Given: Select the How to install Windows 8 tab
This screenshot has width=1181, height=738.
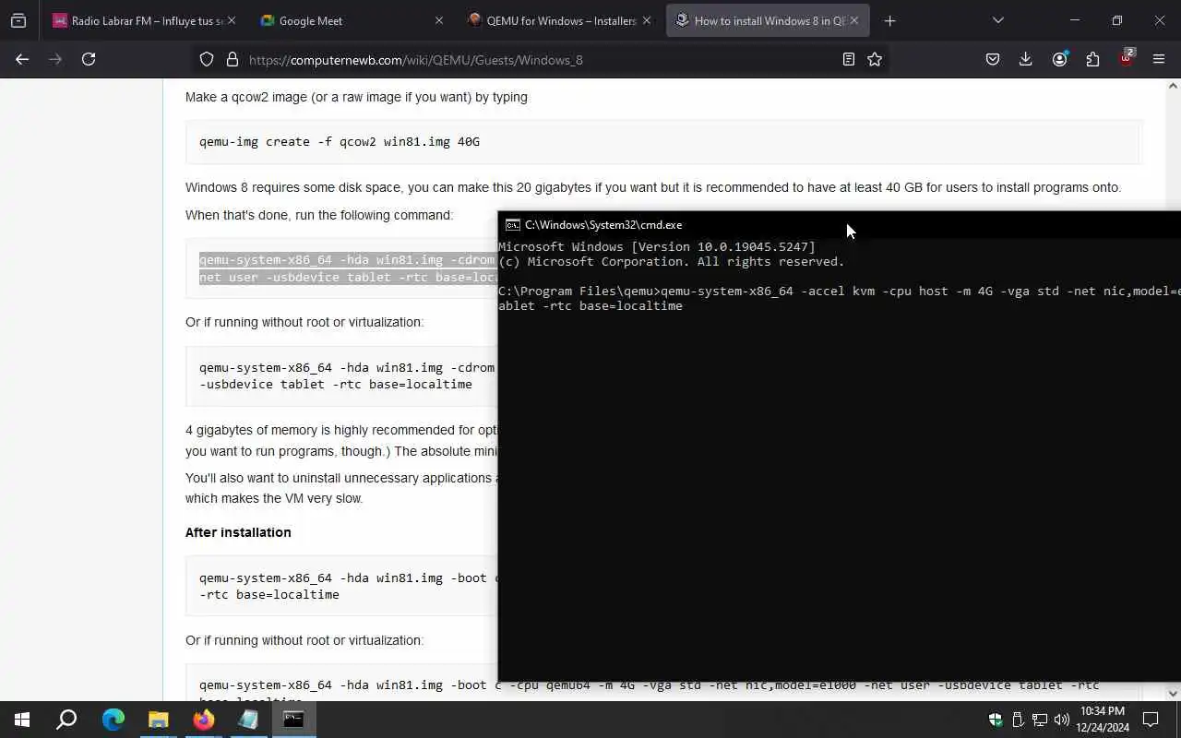Looking at the screenshot, I should [768, 20].
